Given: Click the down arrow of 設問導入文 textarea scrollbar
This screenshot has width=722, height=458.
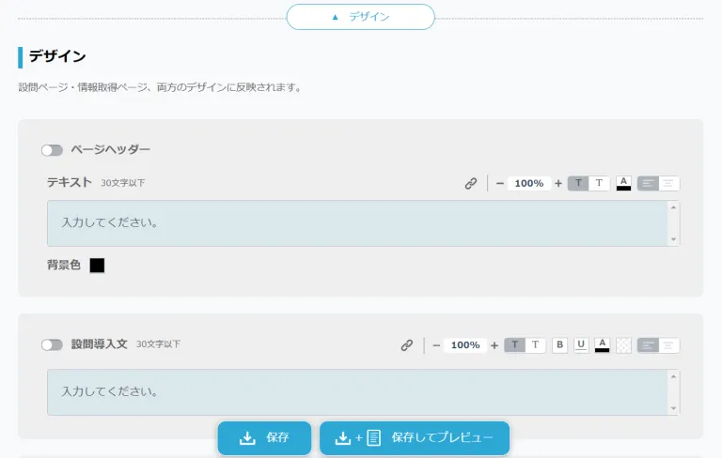Looking at the screenshot, I should tap(673, 408).
